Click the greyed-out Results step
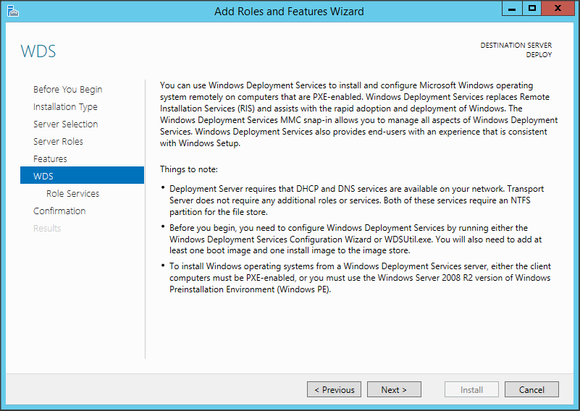 tap(47, 229)
